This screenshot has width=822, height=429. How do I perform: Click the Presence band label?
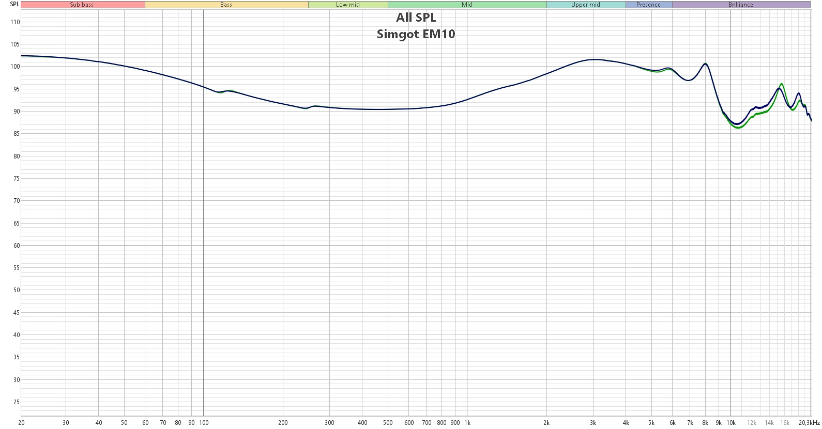click(x=648, y=5)
